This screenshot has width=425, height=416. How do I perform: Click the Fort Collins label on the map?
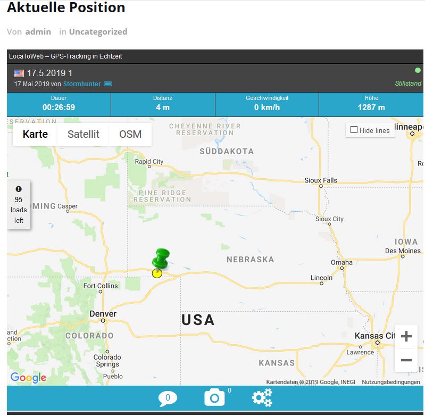(101, 286)
